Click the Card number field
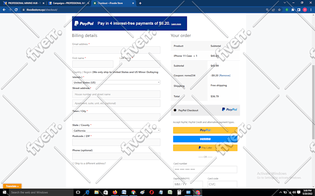This screenshot has width=315, height=196. point(205,169)
